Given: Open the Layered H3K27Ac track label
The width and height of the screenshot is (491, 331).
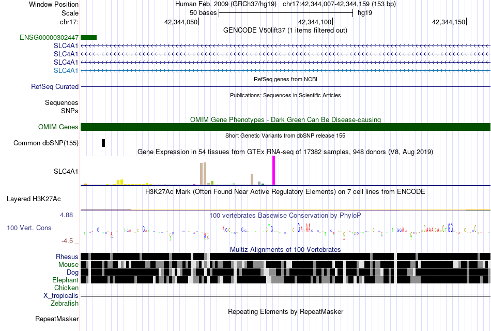Looking at the screenshot, I should [34, 199].
